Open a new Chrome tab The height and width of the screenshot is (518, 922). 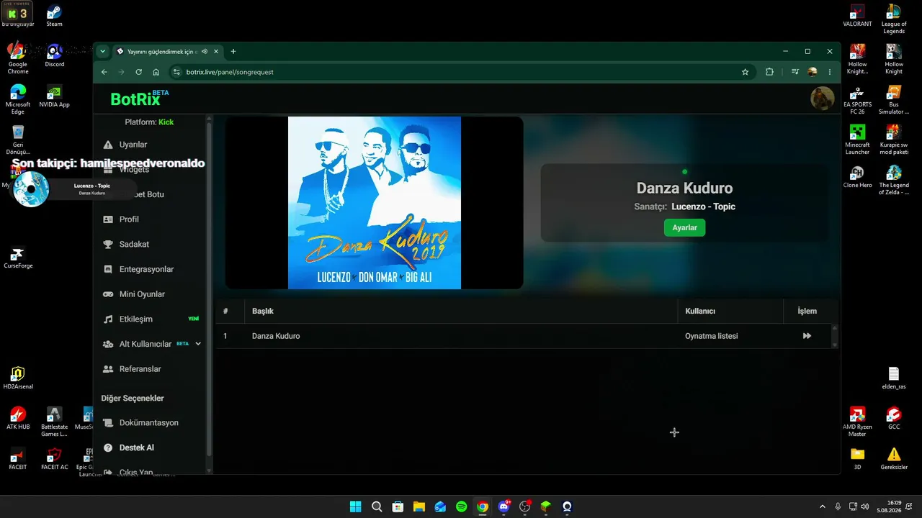tap(233, 51)
